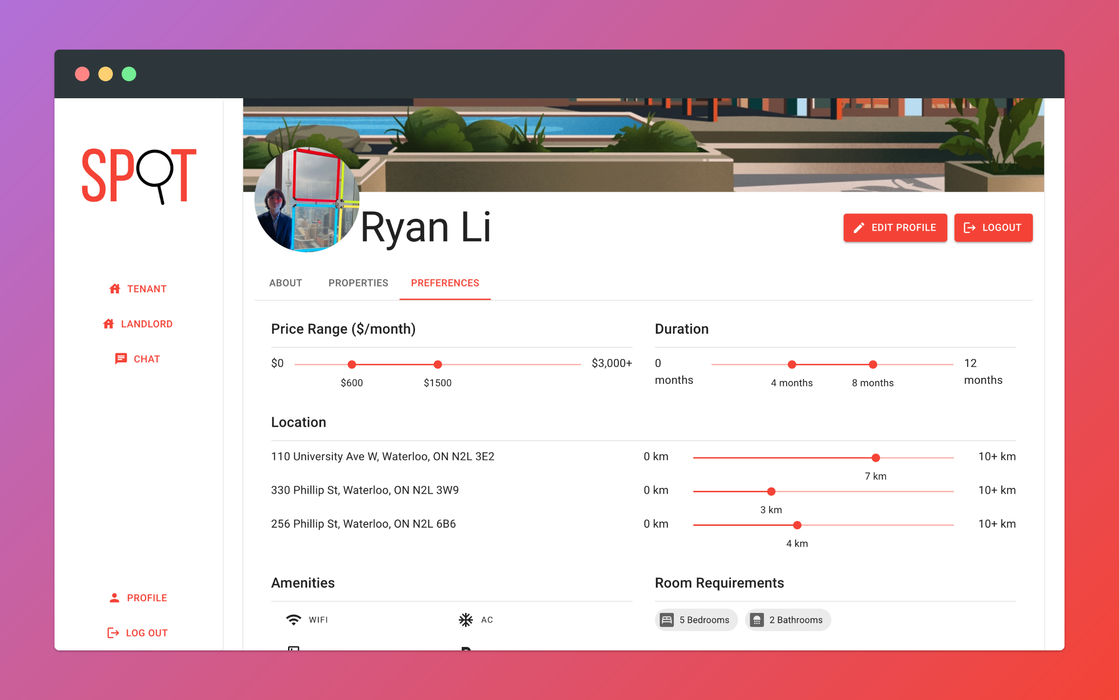
Task: Click the 7 km distance slider handle
Action: click(876, 458)
